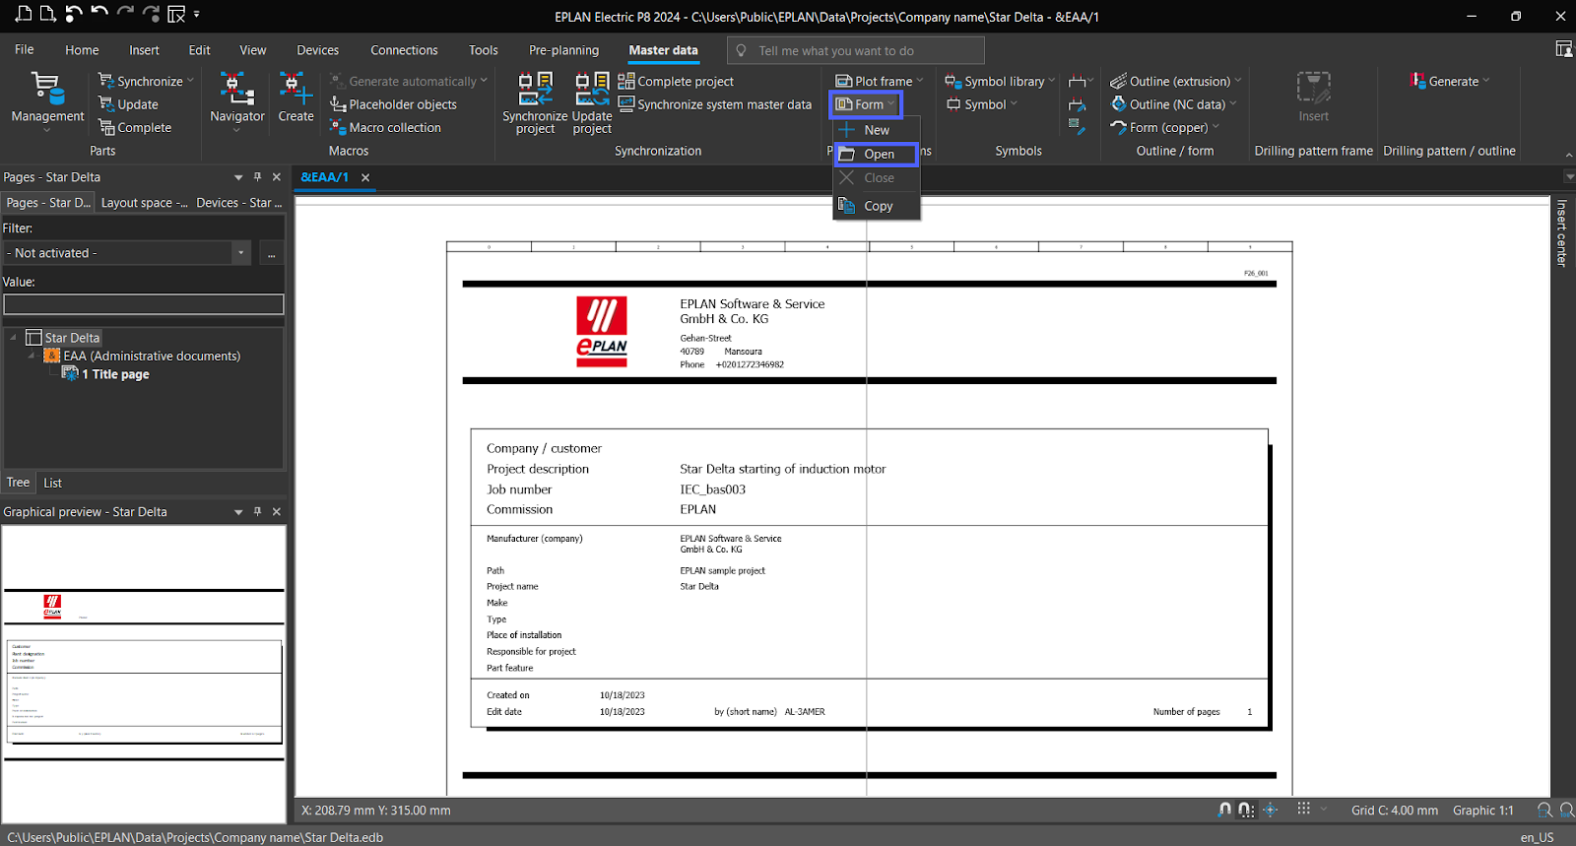Image resolution: width=1576 pixels, height=846 pixels.
Task: Expand the Outline (NC data) dropdown
Action: (1233, 104)
